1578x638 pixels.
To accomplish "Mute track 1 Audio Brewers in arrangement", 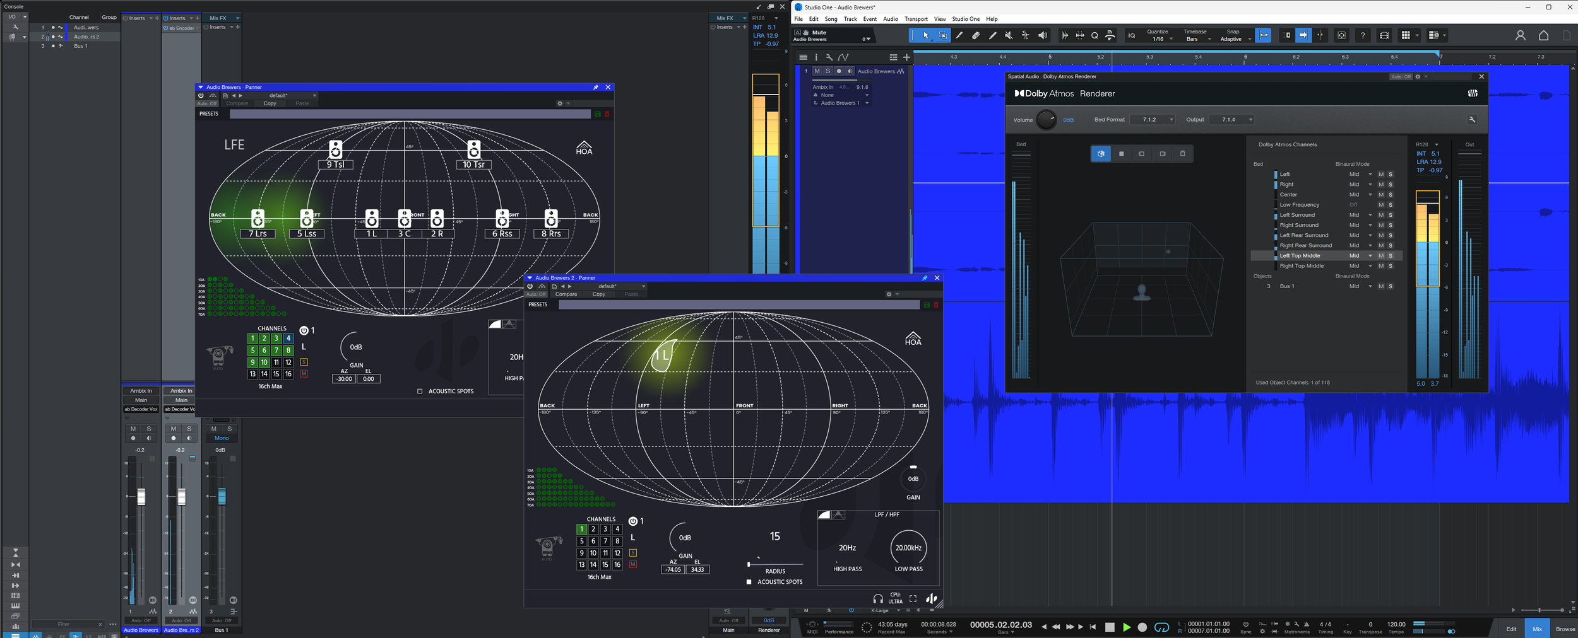I will (x=817, y=71).
